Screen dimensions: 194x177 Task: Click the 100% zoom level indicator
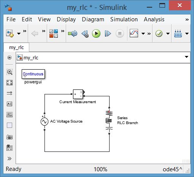(100, 169)
